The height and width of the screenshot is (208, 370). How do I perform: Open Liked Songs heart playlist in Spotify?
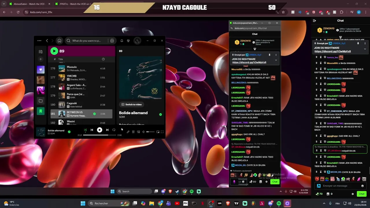click(40, 69)
